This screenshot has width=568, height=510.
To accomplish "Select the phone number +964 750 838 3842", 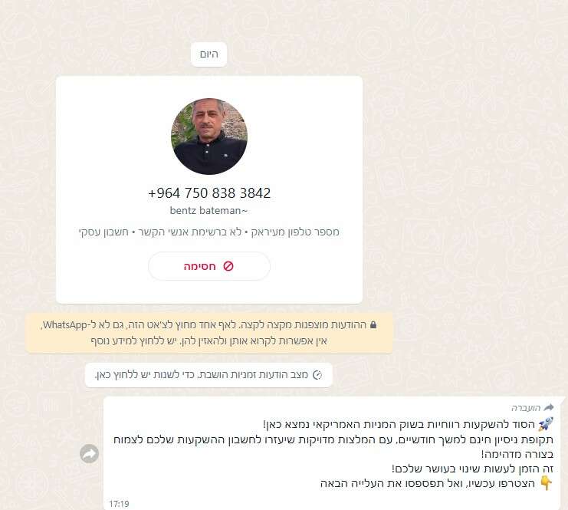I will pos(209,193).
